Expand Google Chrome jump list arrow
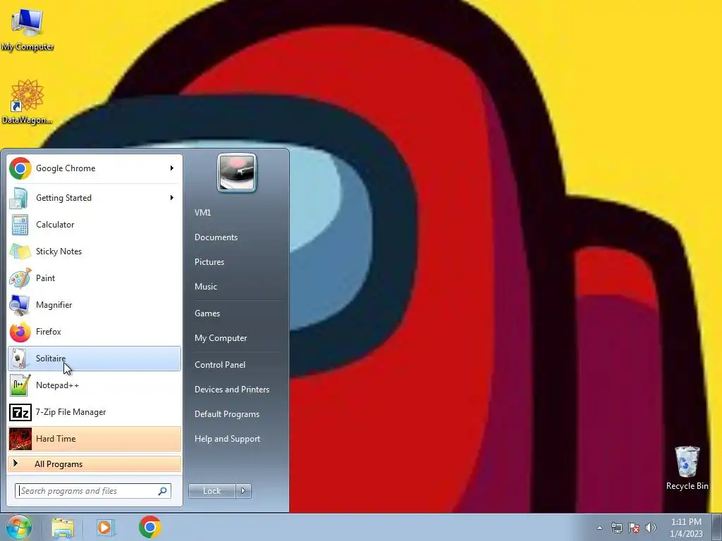Screen dimensions: 722x541 tap(172, 168)
